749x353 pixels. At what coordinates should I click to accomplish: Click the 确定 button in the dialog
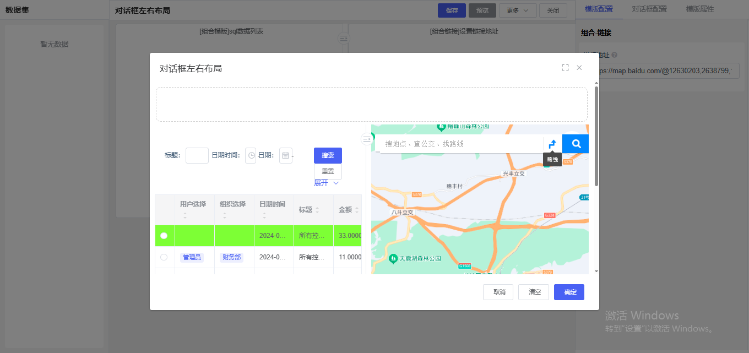[x=569, y=292]
